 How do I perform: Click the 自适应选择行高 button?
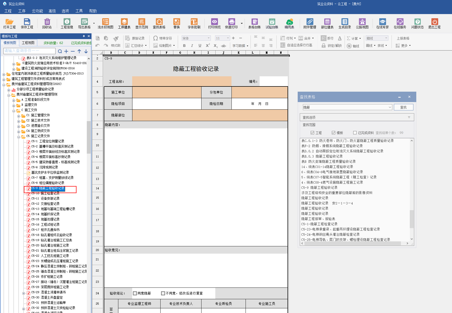click(296, 45)
